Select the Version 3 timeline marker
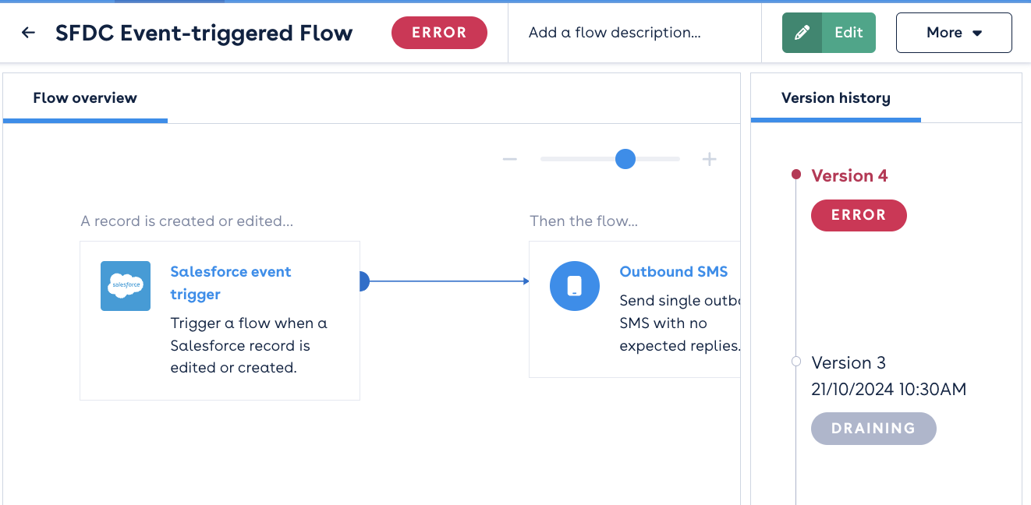Image resolution: width=1031 pixels, height=505 pixels. [x=795, y=362]
